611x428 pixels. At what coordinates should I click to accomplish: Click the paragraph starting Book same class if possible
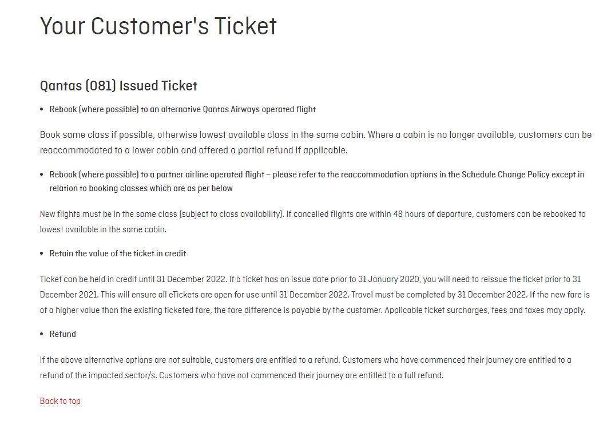[316, 142]
